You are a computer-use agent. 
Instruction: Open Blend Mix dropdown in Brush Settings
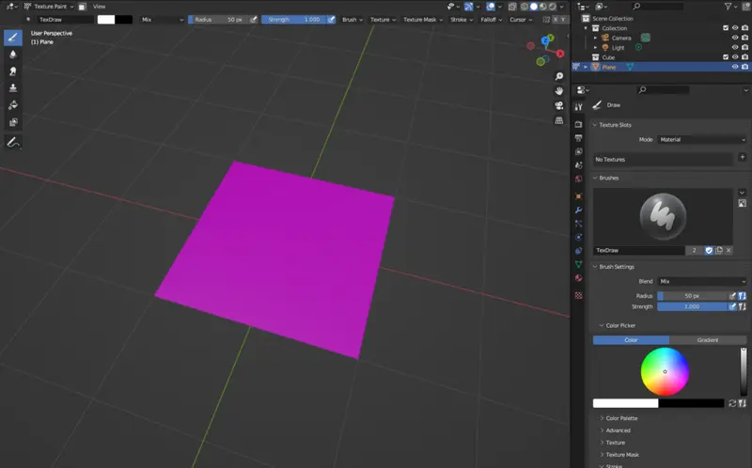(x=701, y=282)
